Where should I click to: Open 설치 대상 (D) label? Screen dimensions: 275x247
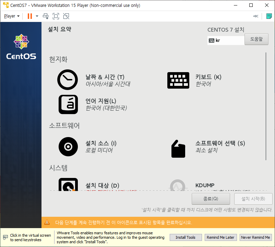[102, 186]
